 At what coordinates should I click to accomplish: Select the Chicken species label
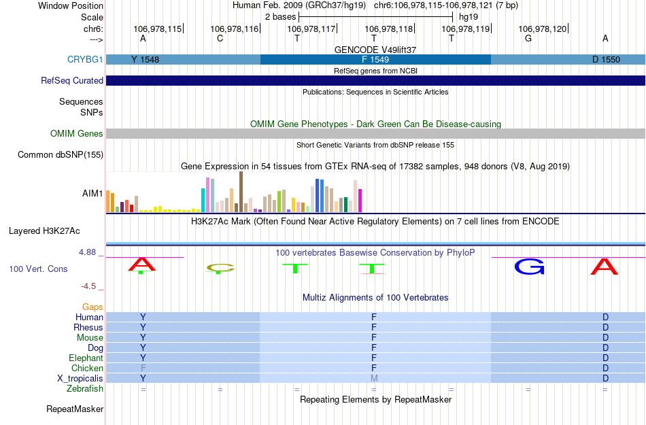(87, 368)
